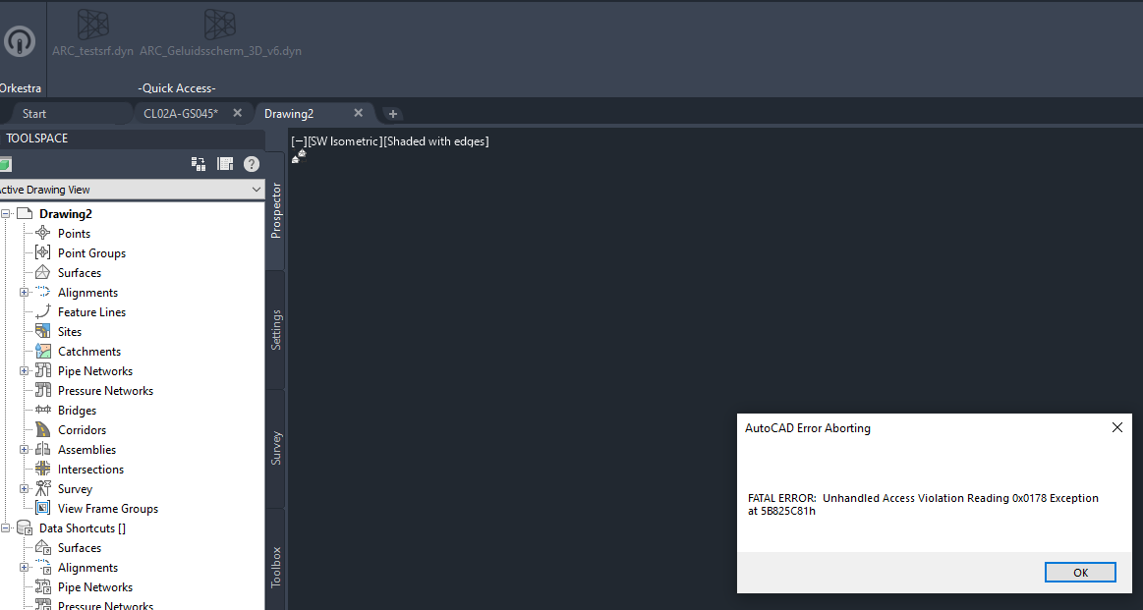Open the Event Viewer icon on the Toolspace toolbar
The width and height of the screenshot is (1143, 610).
pyautogui.click(x=198, y=164)
